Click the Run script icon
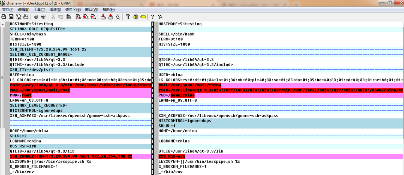The width and height of the screenshot is (404, 175). tap(118, 17)
